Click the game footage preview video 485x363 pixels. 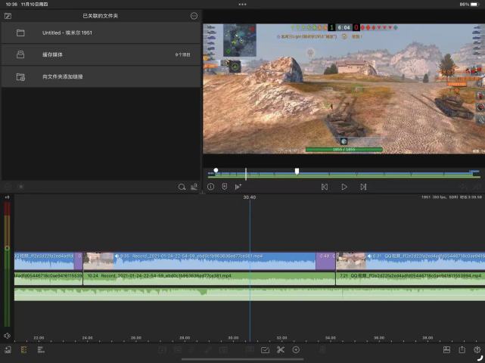[x=344, y=88]
